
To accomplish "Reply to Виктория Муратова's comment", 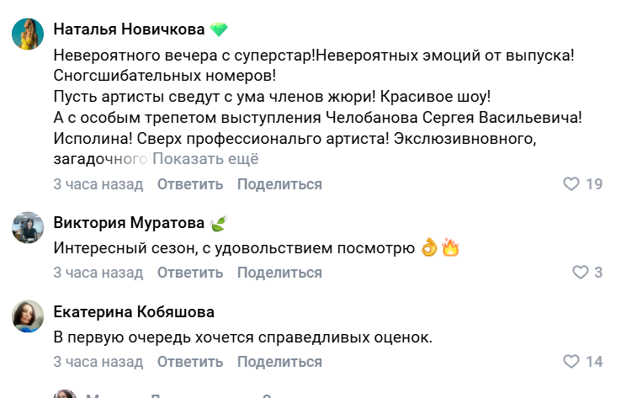I will tap(190, 273).
